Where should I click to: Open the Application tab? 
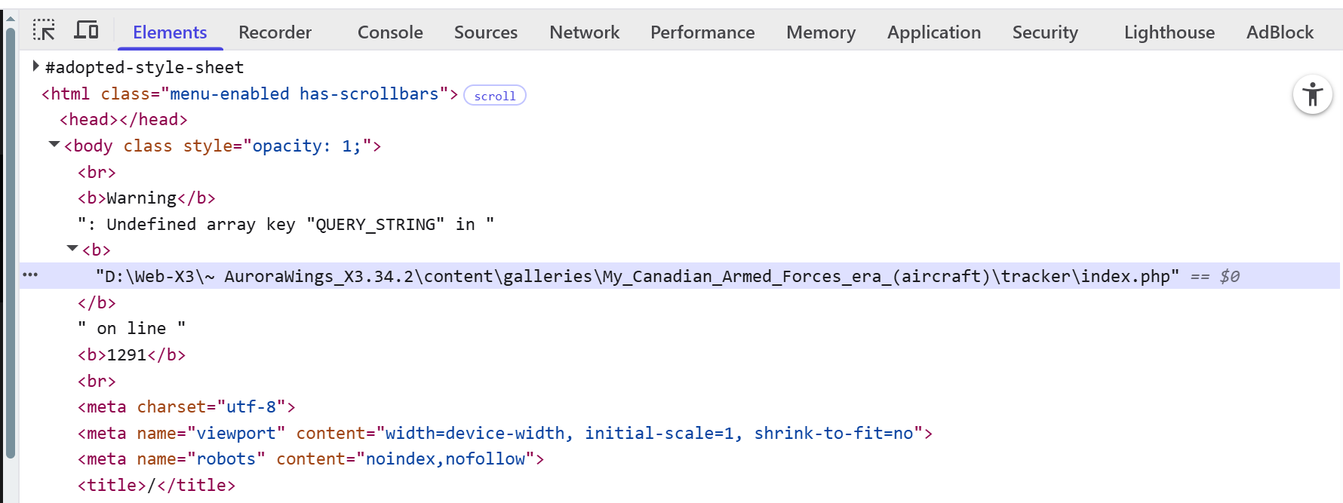pos(934,32)
